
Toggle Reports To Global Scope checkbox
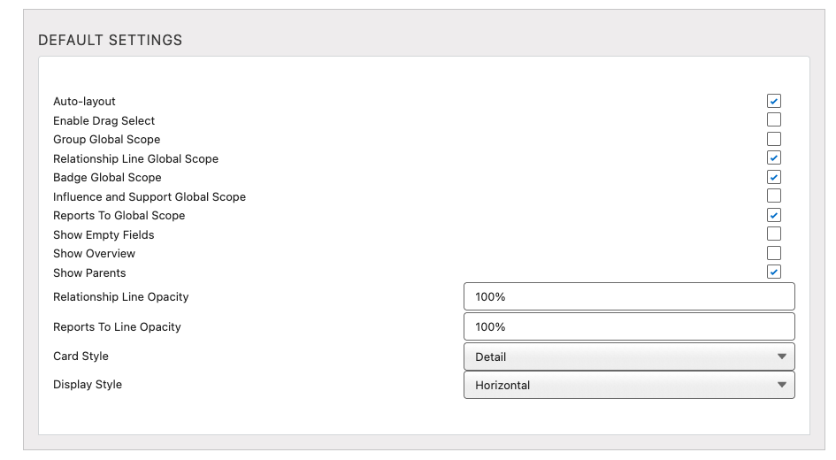click(x=773, y=215)
